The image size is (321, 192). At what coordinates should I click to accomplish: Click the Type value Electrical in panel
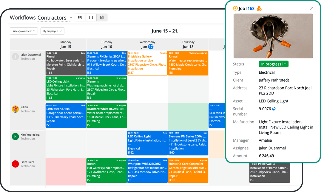267,72
